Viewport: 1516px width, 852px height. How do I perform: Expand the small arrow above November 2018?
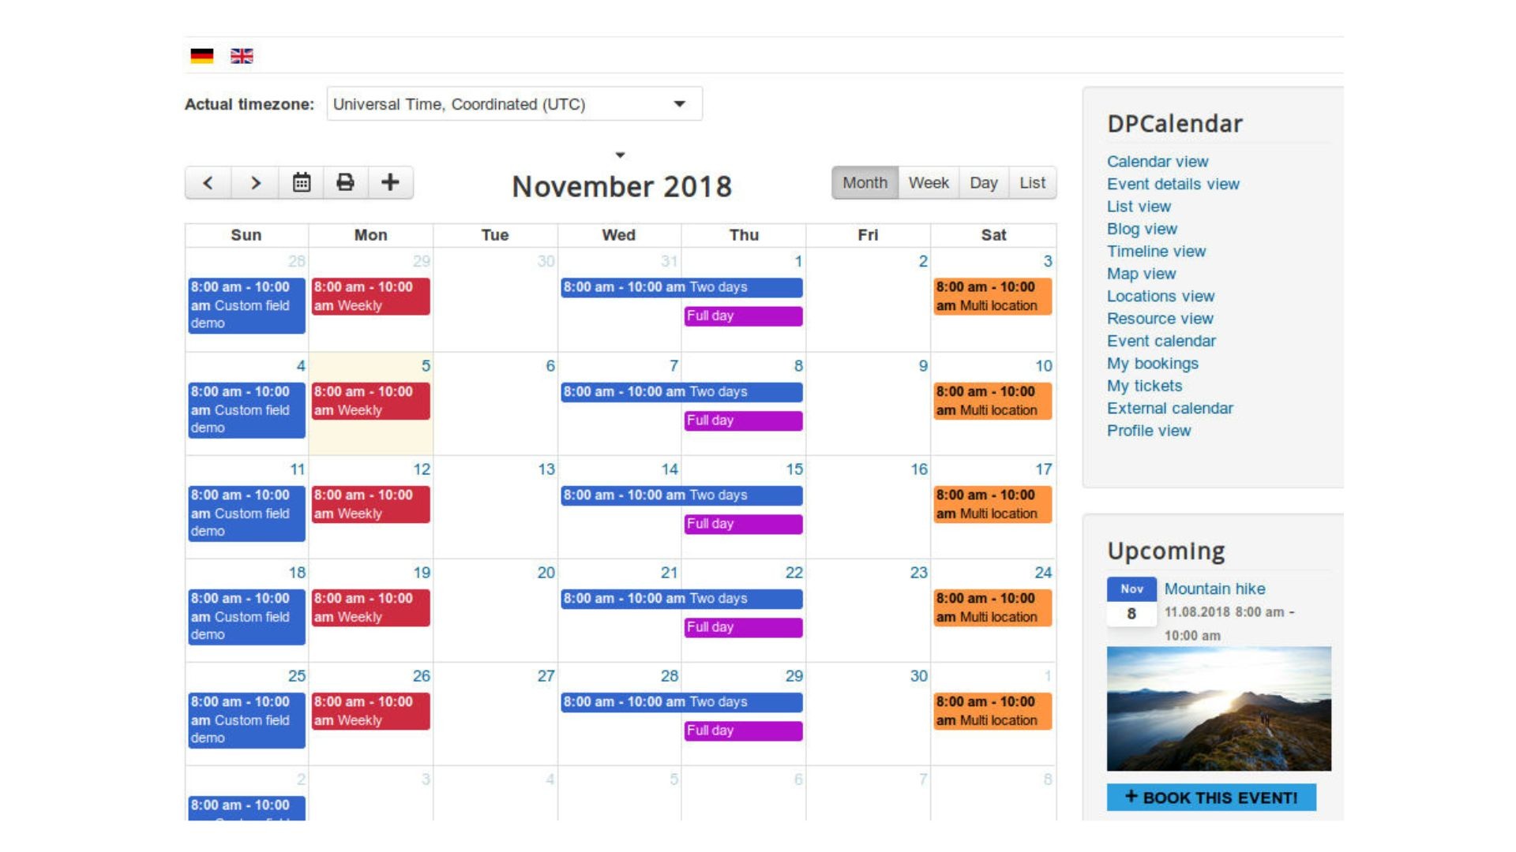click(620, 155)
